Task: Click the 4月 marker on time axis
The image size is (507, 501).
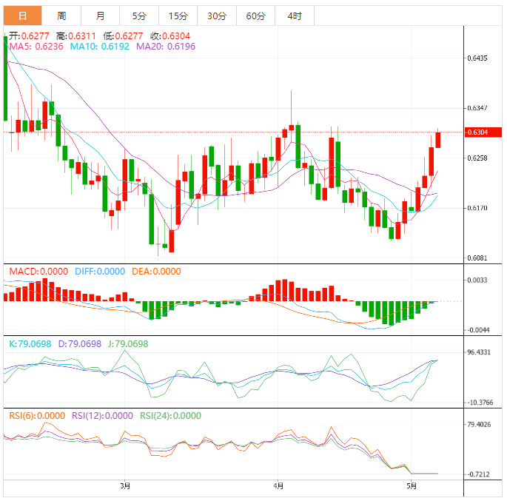Action: [278, 486]
